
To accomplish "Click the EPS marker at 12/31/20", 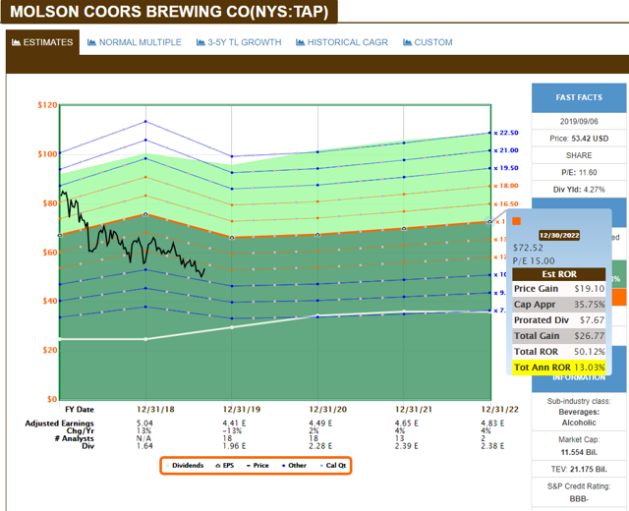I will pyautogui.click(x=317, y=235).
